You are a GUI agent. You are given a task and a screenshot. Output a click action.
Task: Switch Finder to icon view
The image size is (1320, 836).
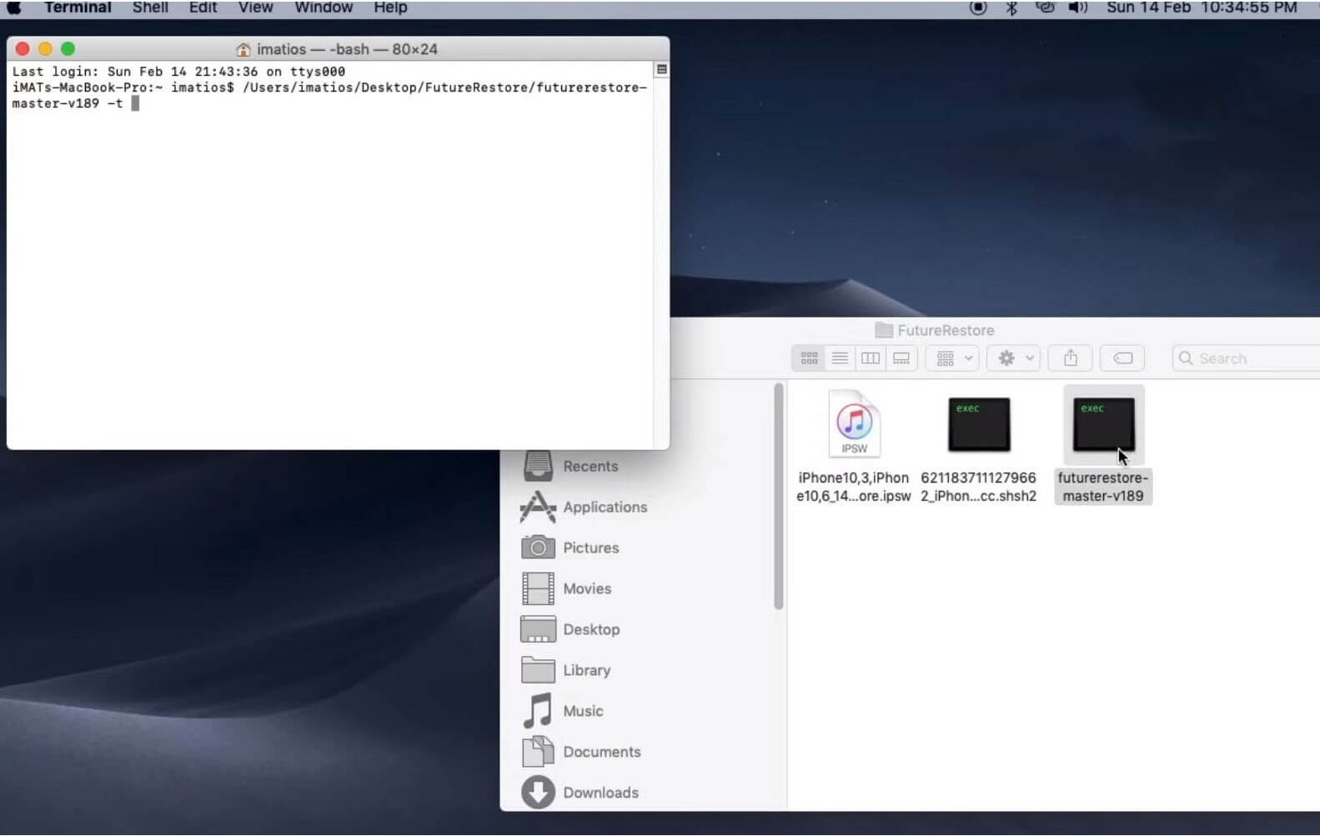(x=809, y=358)
